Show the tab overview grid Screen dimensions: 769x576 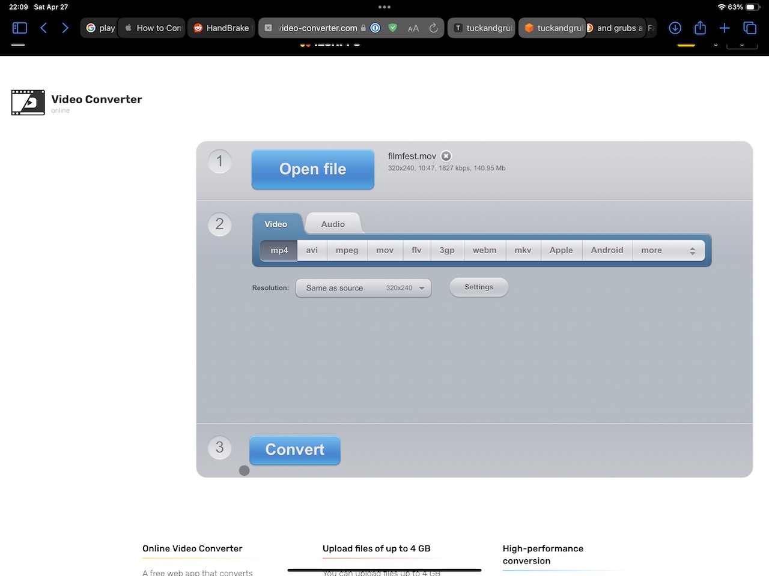[x=750, y=28]
